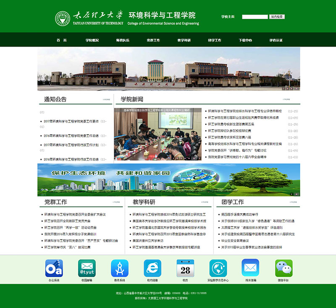
Task: Open the 微信平台 WeChat icon
Action: click(x=284, y=268)
